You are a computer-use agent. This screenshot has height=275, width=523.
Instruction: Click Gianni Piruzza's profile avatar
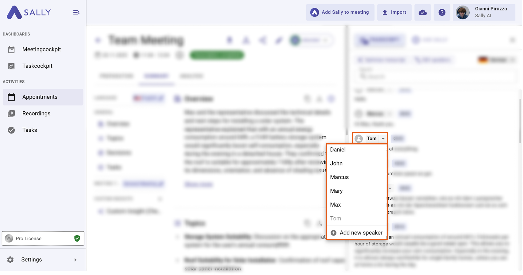[463, 13]
